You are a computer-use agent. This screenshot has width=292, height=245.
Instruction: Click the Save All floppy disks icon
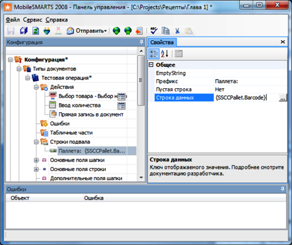[23, 31]
